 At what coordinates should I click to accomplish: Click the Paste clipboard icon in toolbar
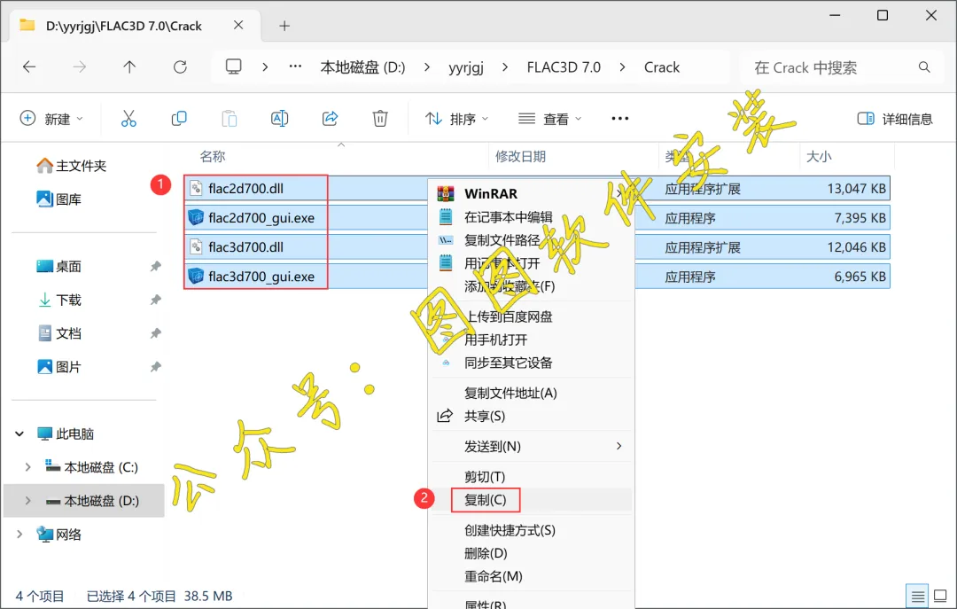tap(230, 119)
